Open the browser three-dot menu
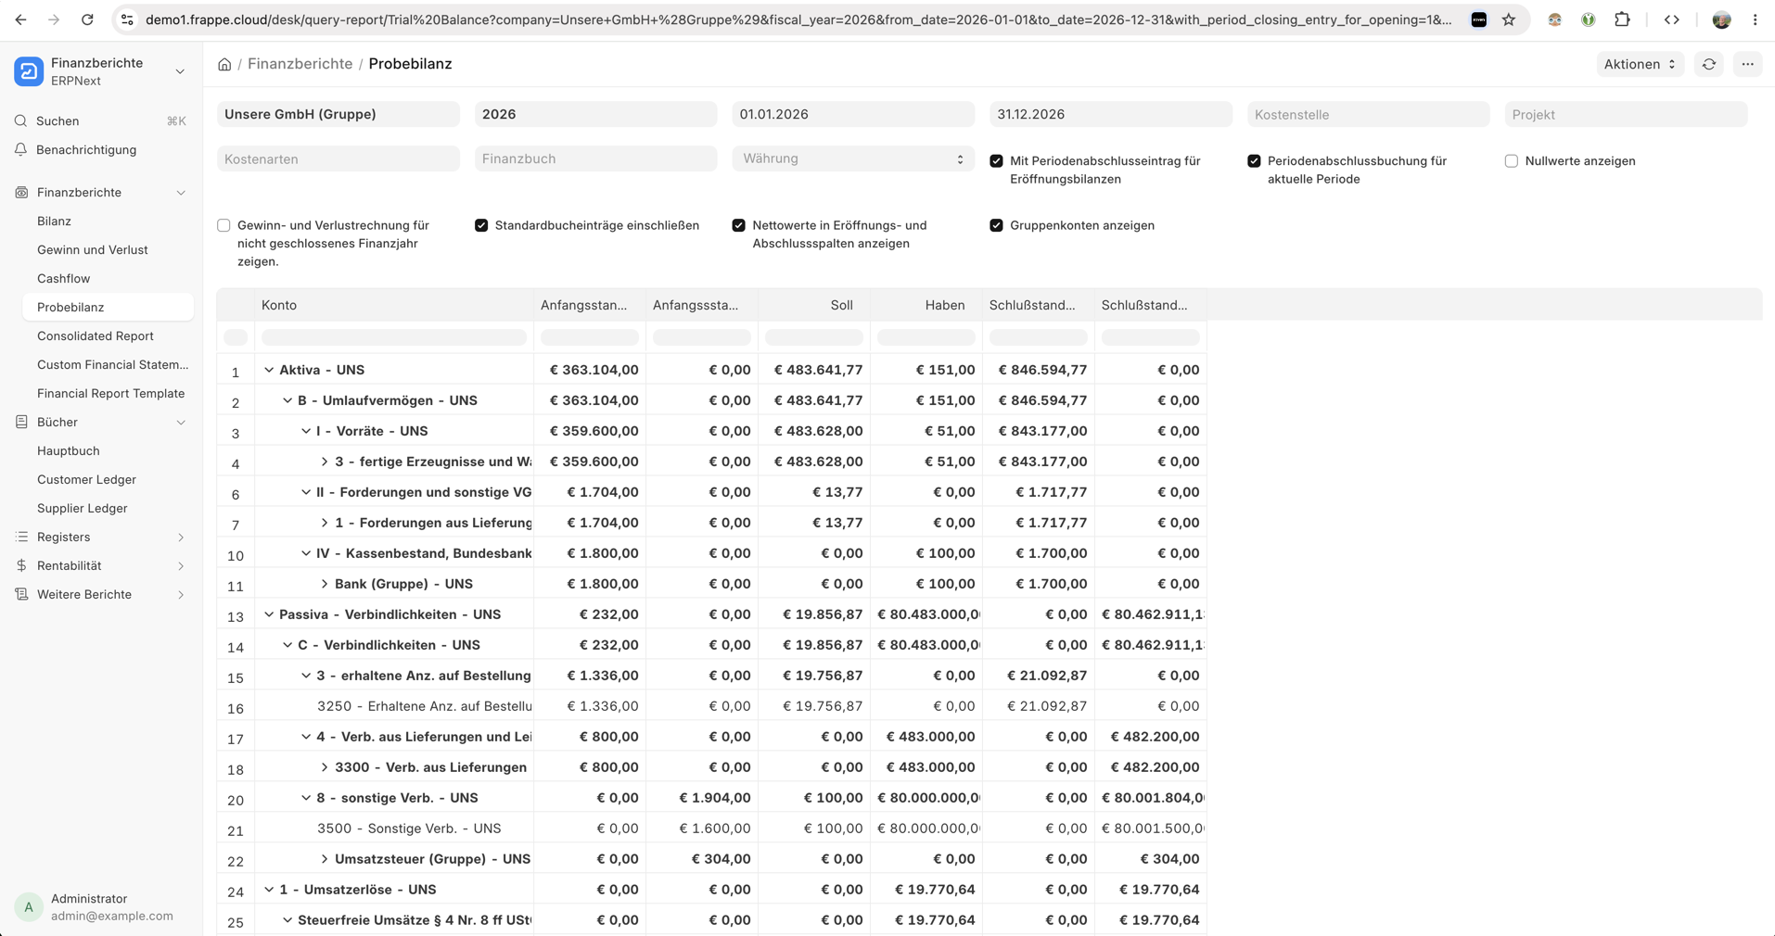The image size is (1775, 936). point(1756,19)
